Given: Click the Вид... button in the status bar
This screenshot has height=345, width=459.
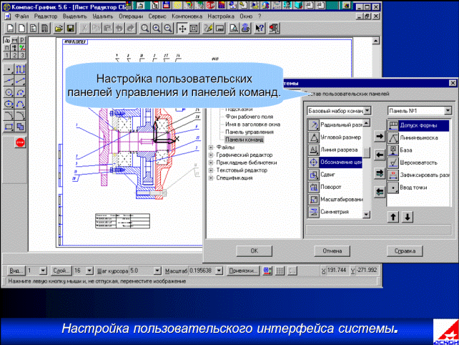Looking at the screenshot, I should (16, 271).
